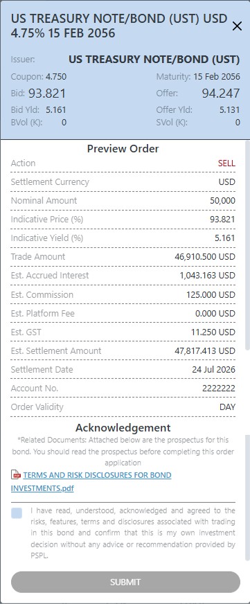Click the Account No. 2222222 value
The width and height of the screenshot is (250, 604).
point(219,389)
